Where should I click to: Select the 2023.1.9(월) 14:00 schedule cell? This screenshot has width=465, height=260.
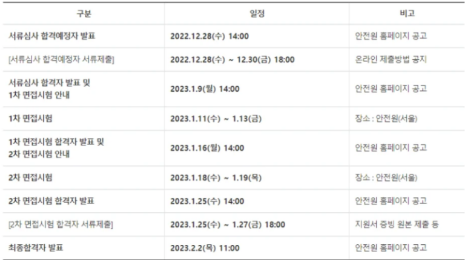[205, 89]
